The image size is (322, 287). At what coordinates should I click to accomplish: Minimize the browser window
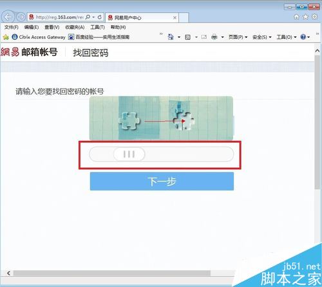(290, 7)
